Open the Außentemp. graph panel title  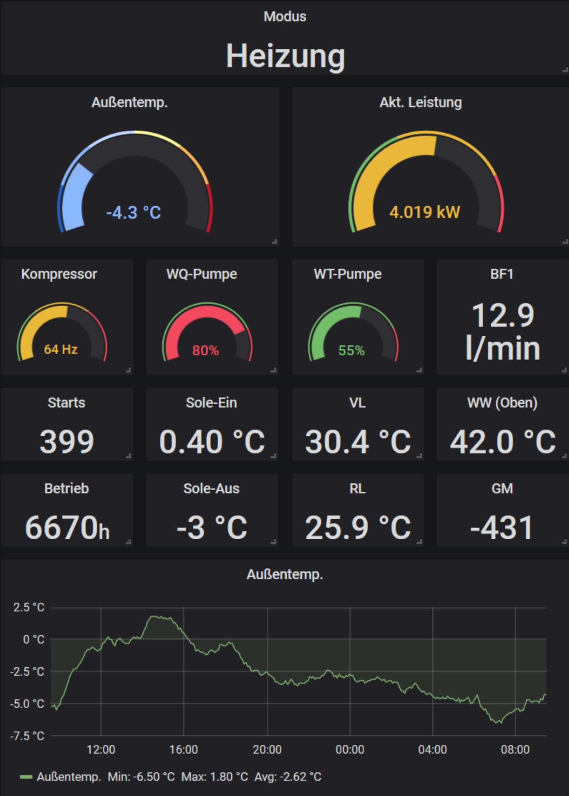point(285,574)
